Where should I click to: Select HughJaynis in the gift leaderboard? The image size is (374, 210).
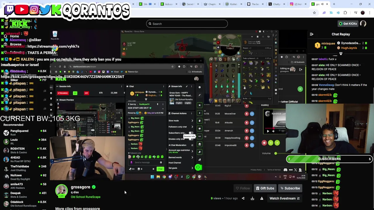[x=349, y=48]
